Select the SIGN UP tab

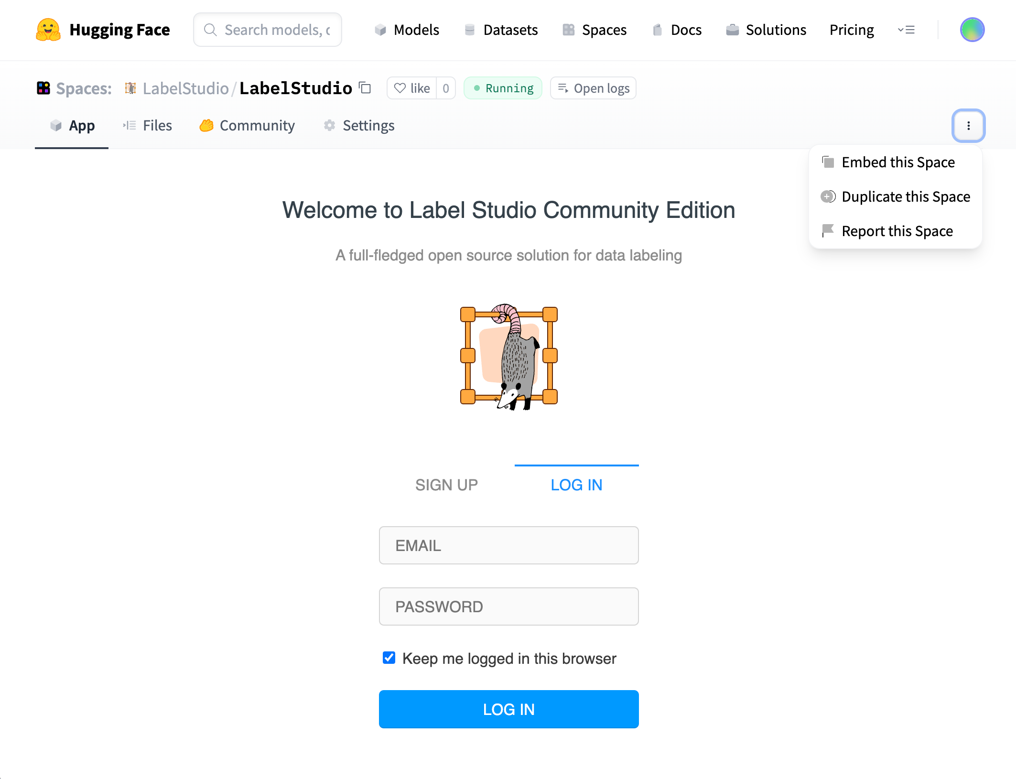(447, 485)
